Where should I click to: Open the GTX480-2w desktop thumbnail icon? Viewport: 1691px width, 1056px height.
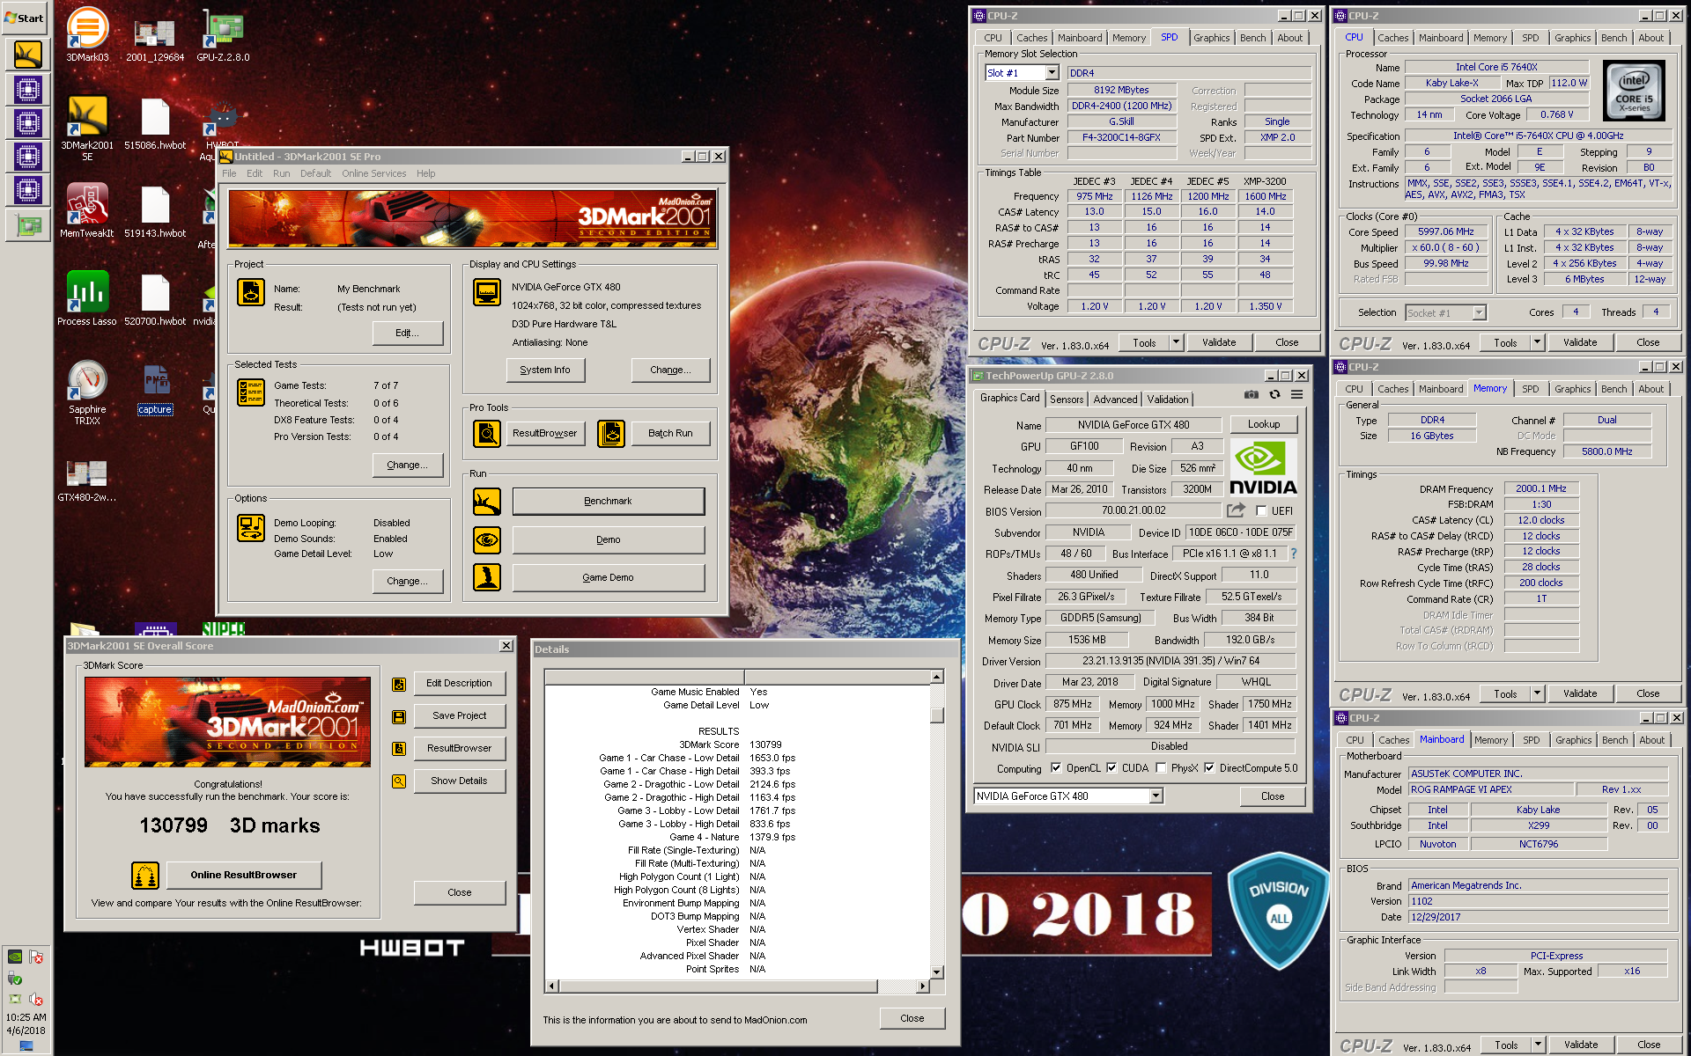point(87,480)
